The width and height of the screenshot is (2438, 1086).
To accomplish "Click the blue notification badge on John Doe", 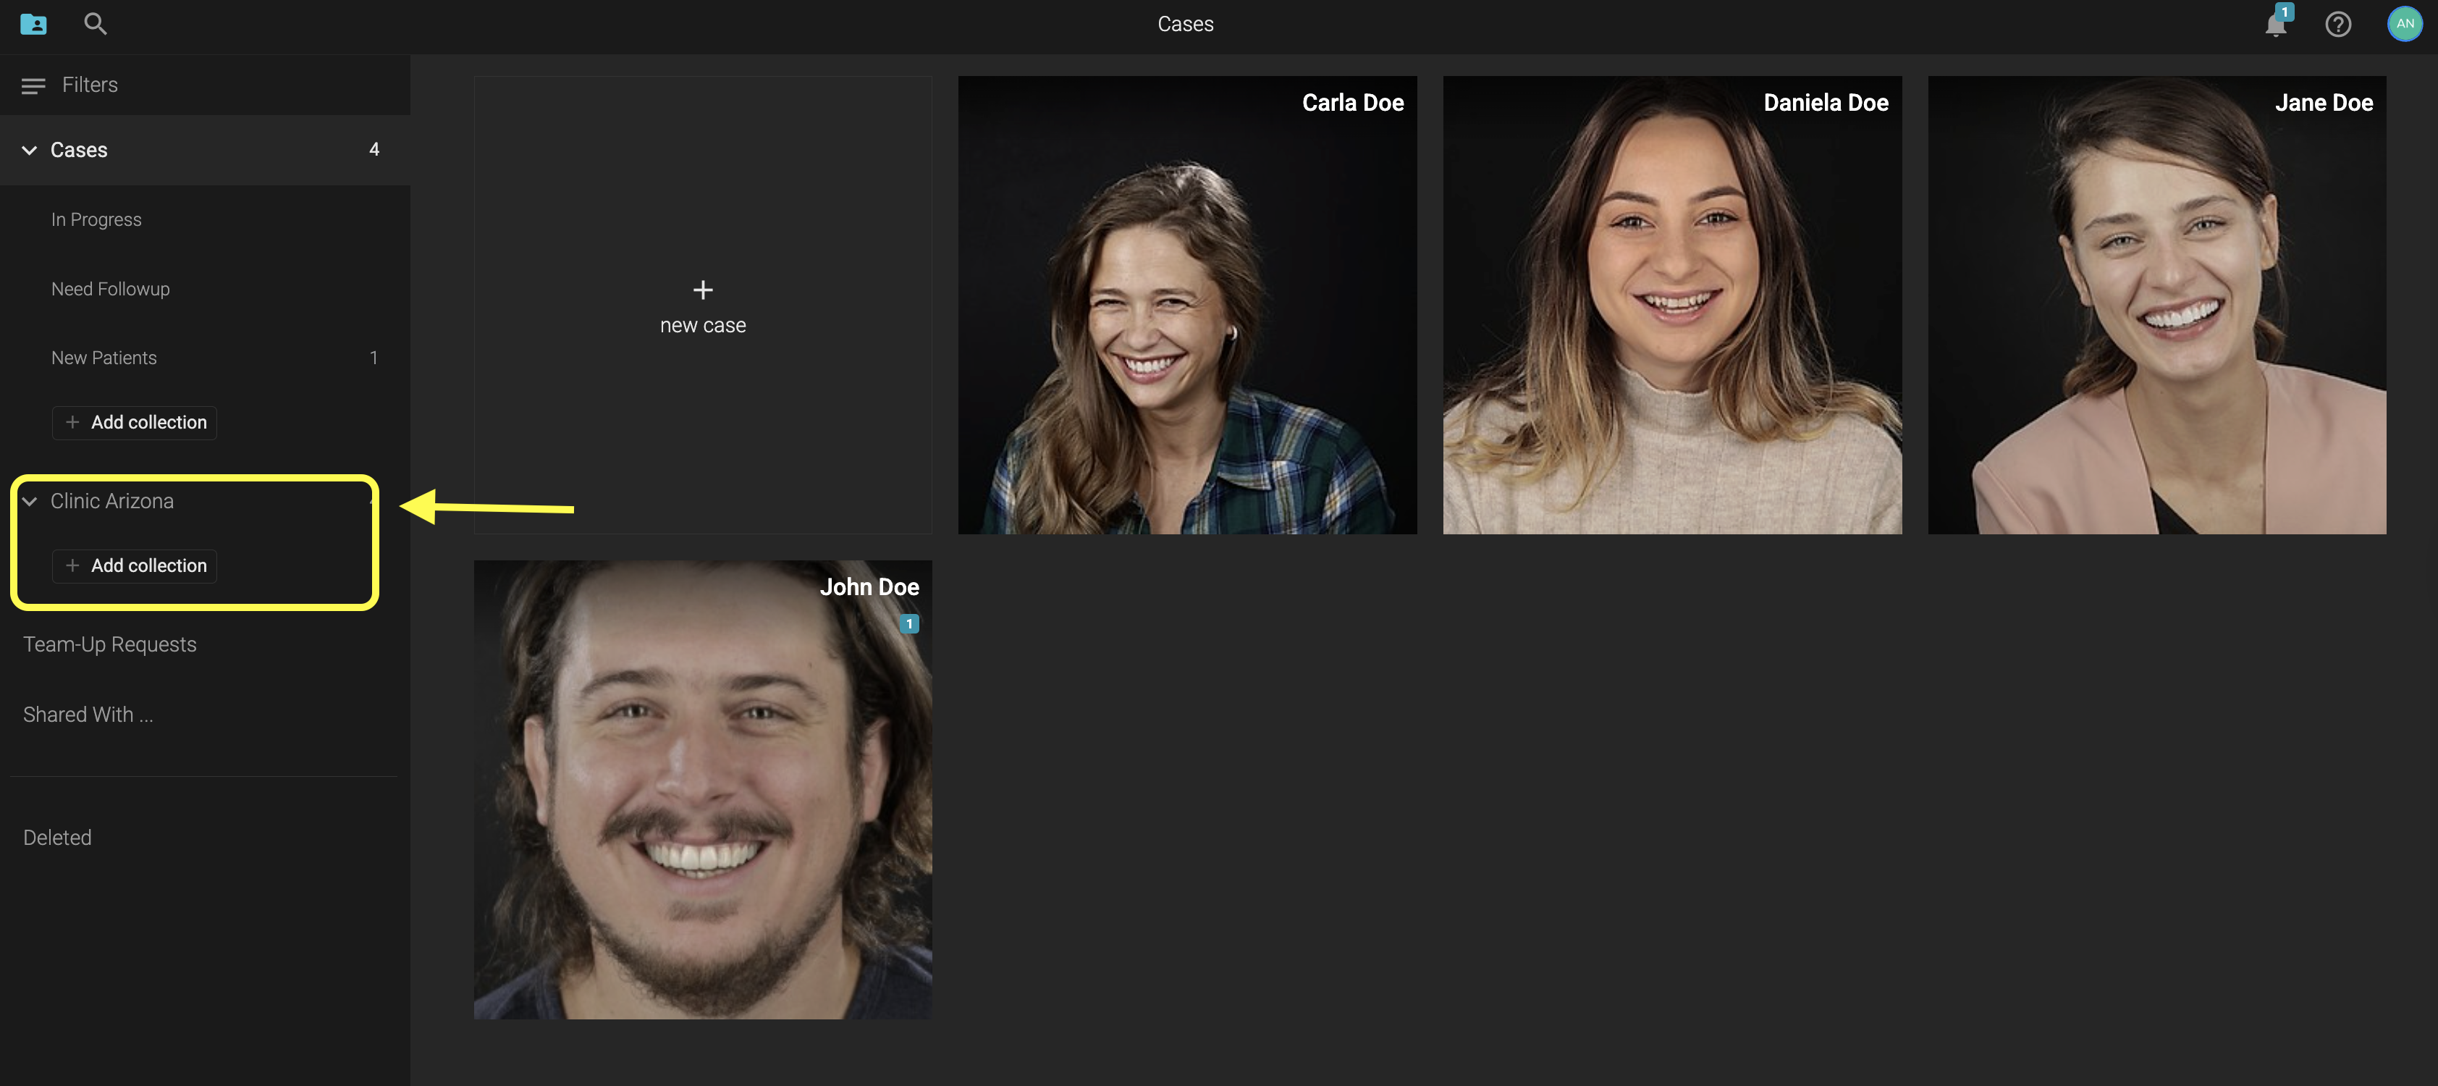I will tap(908, 624).
